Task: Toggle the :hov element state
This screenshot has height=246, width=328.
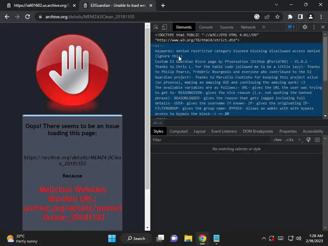Action: pyautogui.click(x=278, y=140)
